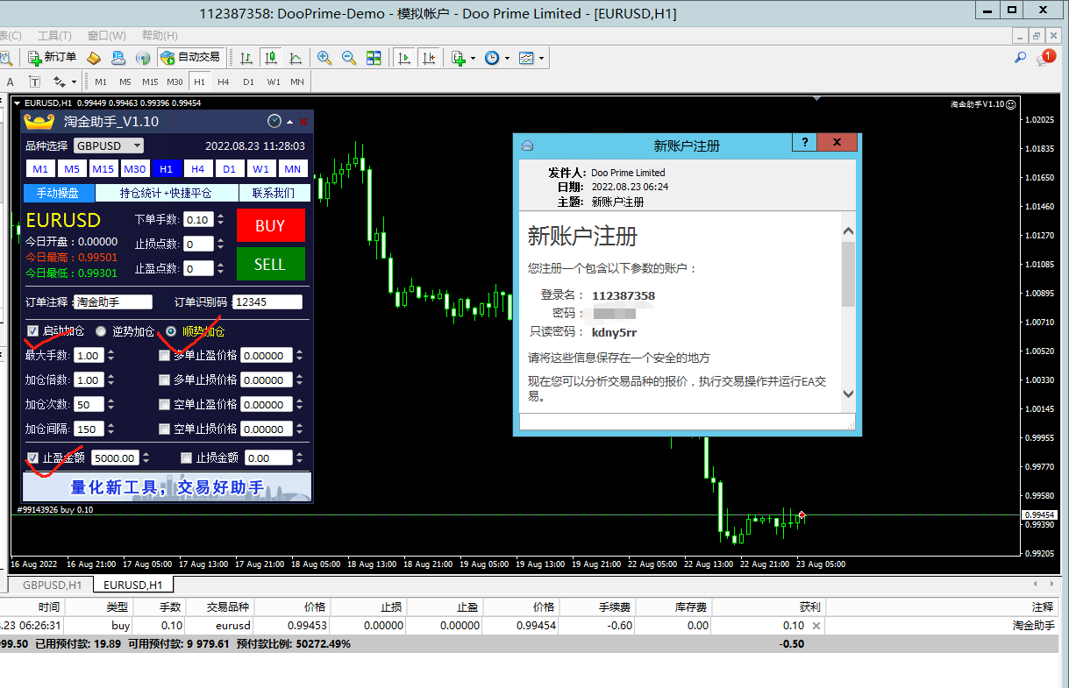Expand the templates dropdown arrow
Viewport: 1069px width, 688px height.
tap(541, 58)
